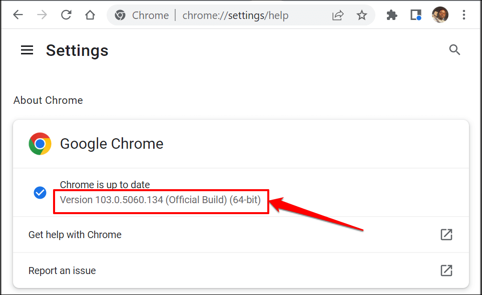Open the Settings hamburger main menu
482x295 pixels.
pos(27,50)
